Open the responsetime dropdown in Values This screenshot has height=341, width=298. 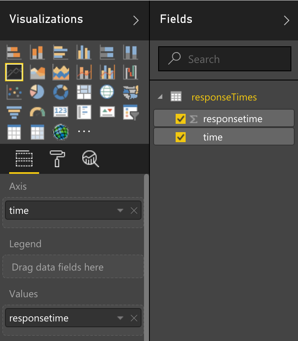[120, 318]
